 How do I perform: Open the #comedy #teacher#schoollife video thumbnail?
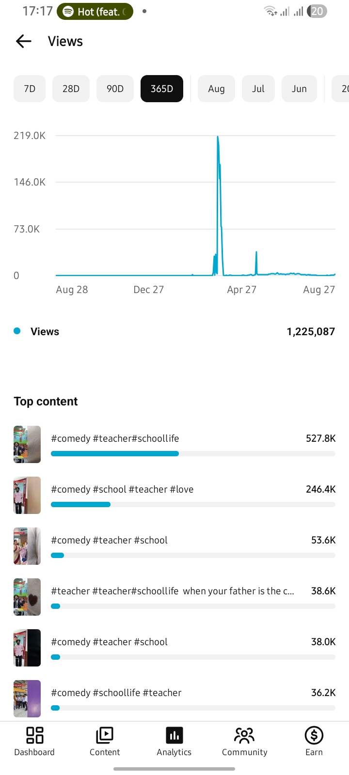click(27, 445)
